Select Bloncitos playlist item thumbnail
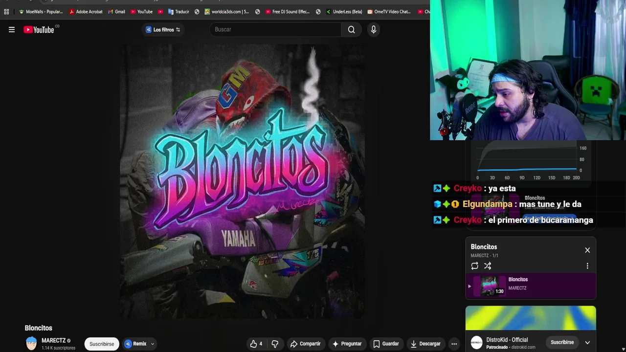 click(490, 286)
